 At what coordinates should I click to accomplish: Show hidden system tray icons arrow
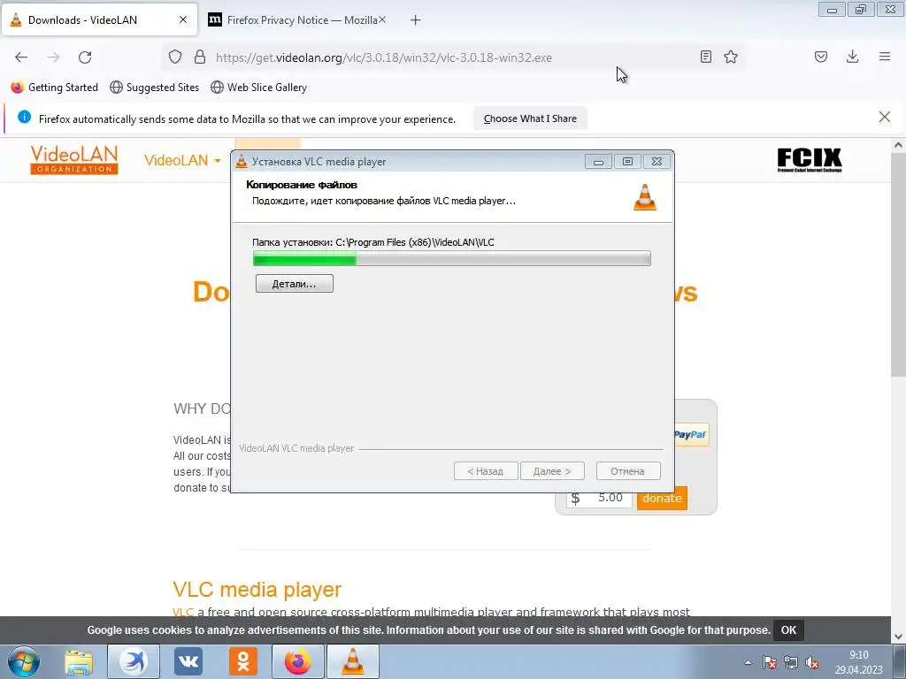pyautogui.click(x=748, y=662)
